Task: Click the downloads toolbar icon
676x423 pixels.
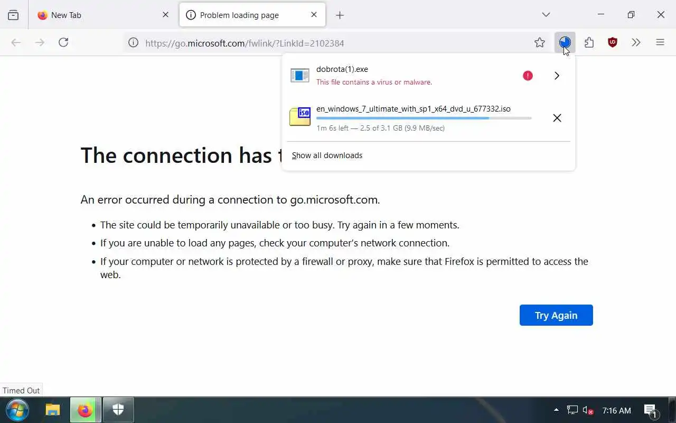Action: coord(565,43)
